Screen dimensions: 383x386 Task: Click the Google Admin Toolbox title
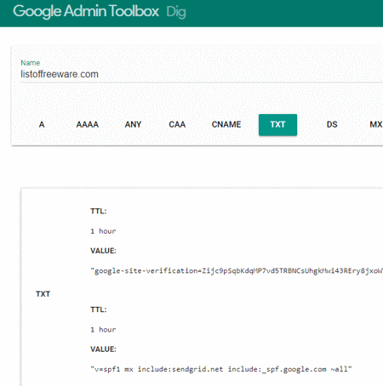pyautogui.click(x=86, y=12)
